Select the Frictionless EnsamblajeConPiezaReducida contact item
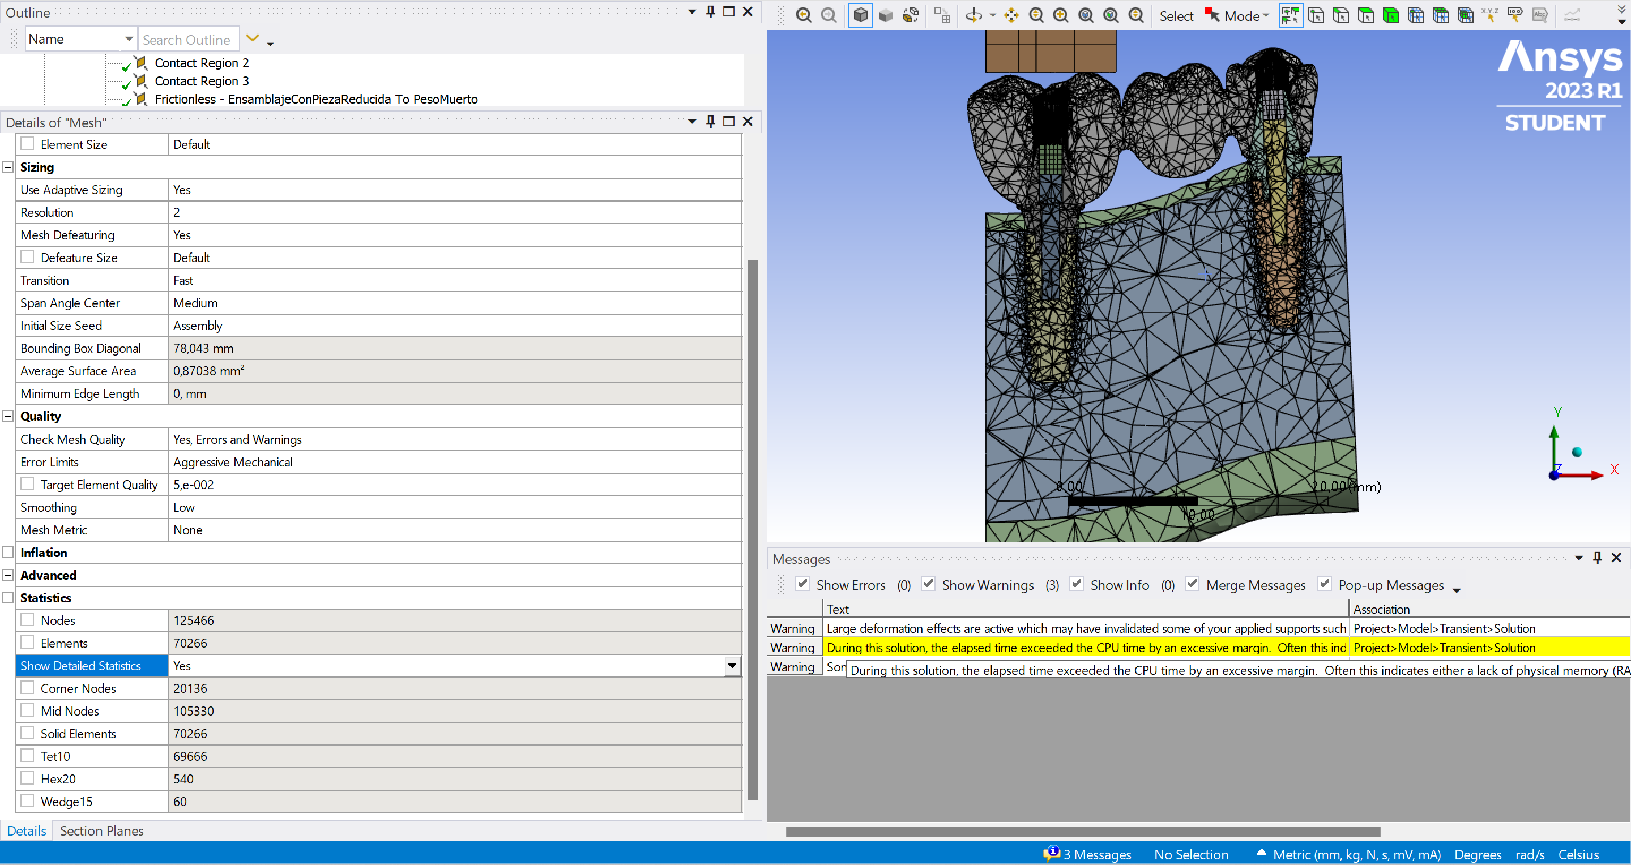Viewport: 1631px width, 865px height. pos(316,99)
